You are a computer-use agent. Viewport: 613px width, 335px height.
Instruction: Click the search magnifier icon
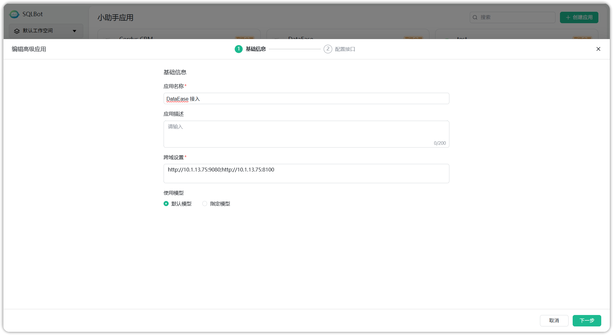tap(475, 17)
